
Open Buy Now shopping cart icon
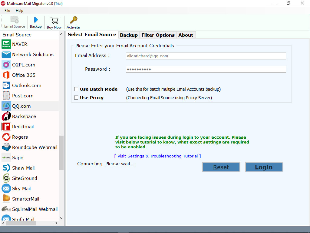point(54,20)
